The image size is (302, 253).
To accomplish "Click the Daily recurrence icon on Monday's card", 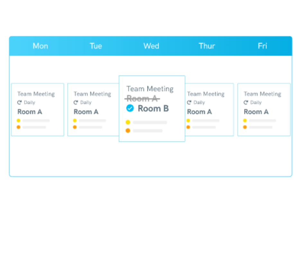I will (20, 102).
